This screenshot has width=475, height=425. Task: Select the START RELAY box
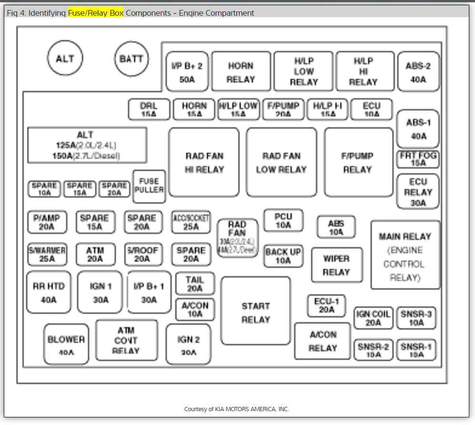pyautogui.click(x=256, y=311)
